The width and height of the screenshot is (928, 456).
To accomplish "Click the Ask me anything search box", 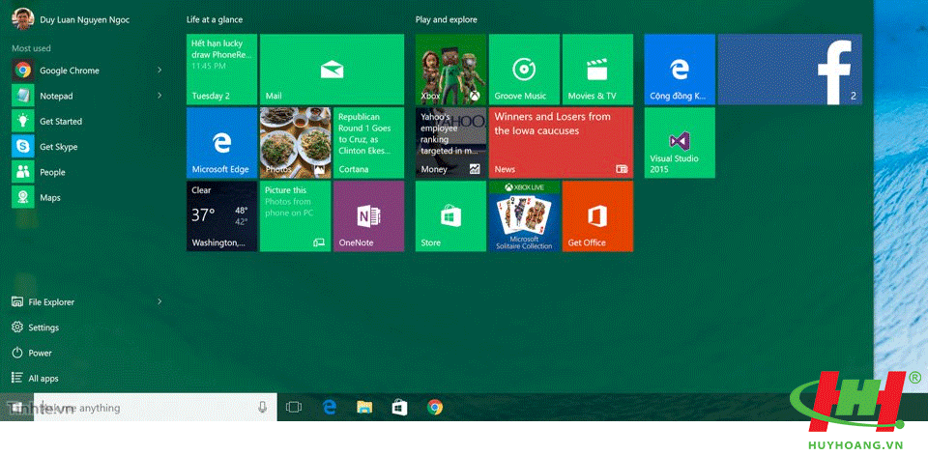I will point(155,407).
